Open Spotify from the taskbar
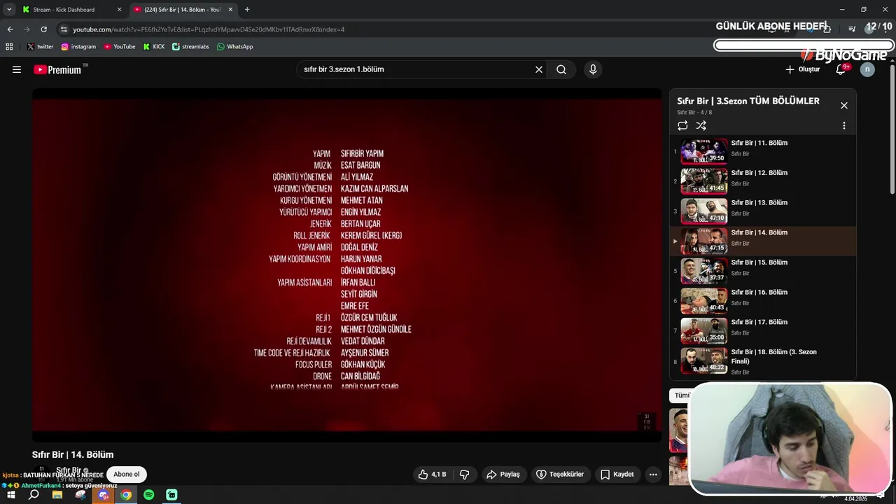Viewport: 896px width, 504px height. pos(149,495)
